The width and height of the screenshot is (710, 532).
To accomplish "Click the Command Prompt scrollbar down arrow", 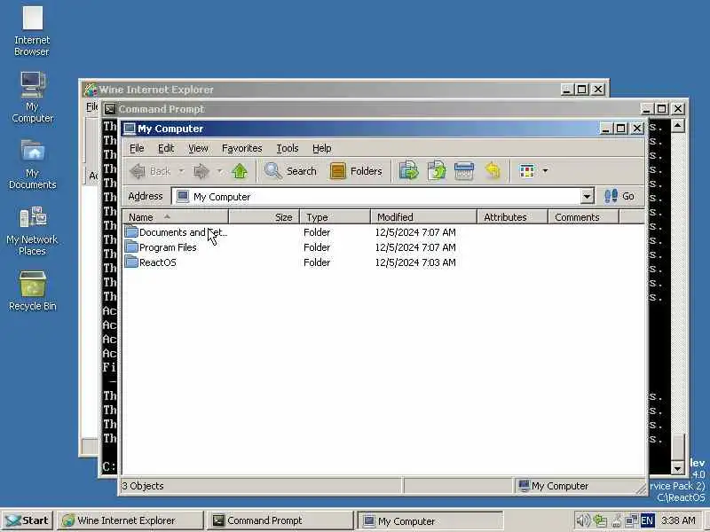I will (x=677, y=468).
